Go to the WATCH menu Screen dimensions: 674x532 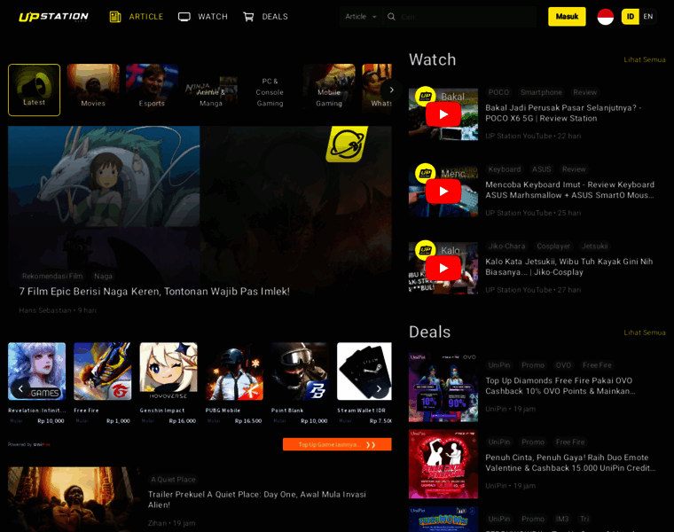coord(213,17)
